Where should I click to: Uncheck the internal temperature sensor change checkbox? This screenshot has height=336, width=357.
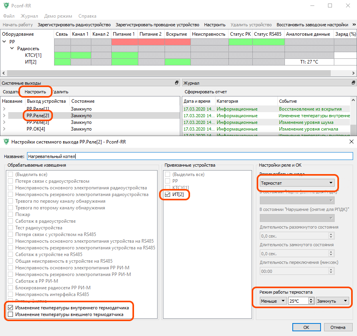(x=11, y=308)
